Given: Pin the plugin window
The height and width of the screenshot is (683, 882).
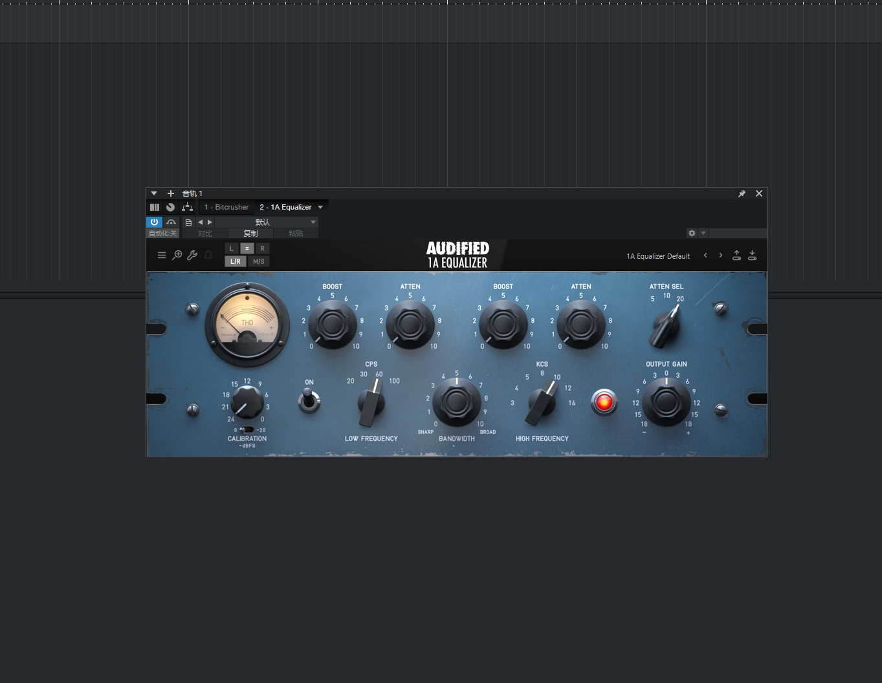Looking at the screenshot, I should (x=742, y=193).
